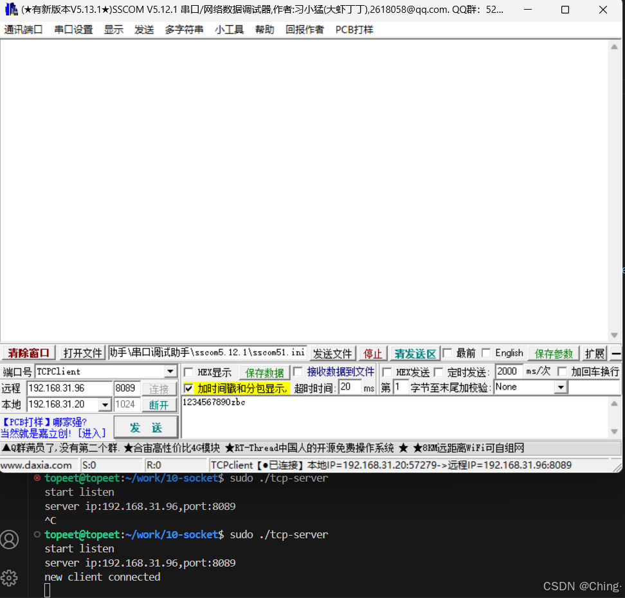Click S:0 sent counter in status bar
625x598 pixels.
tap(111, 466)
